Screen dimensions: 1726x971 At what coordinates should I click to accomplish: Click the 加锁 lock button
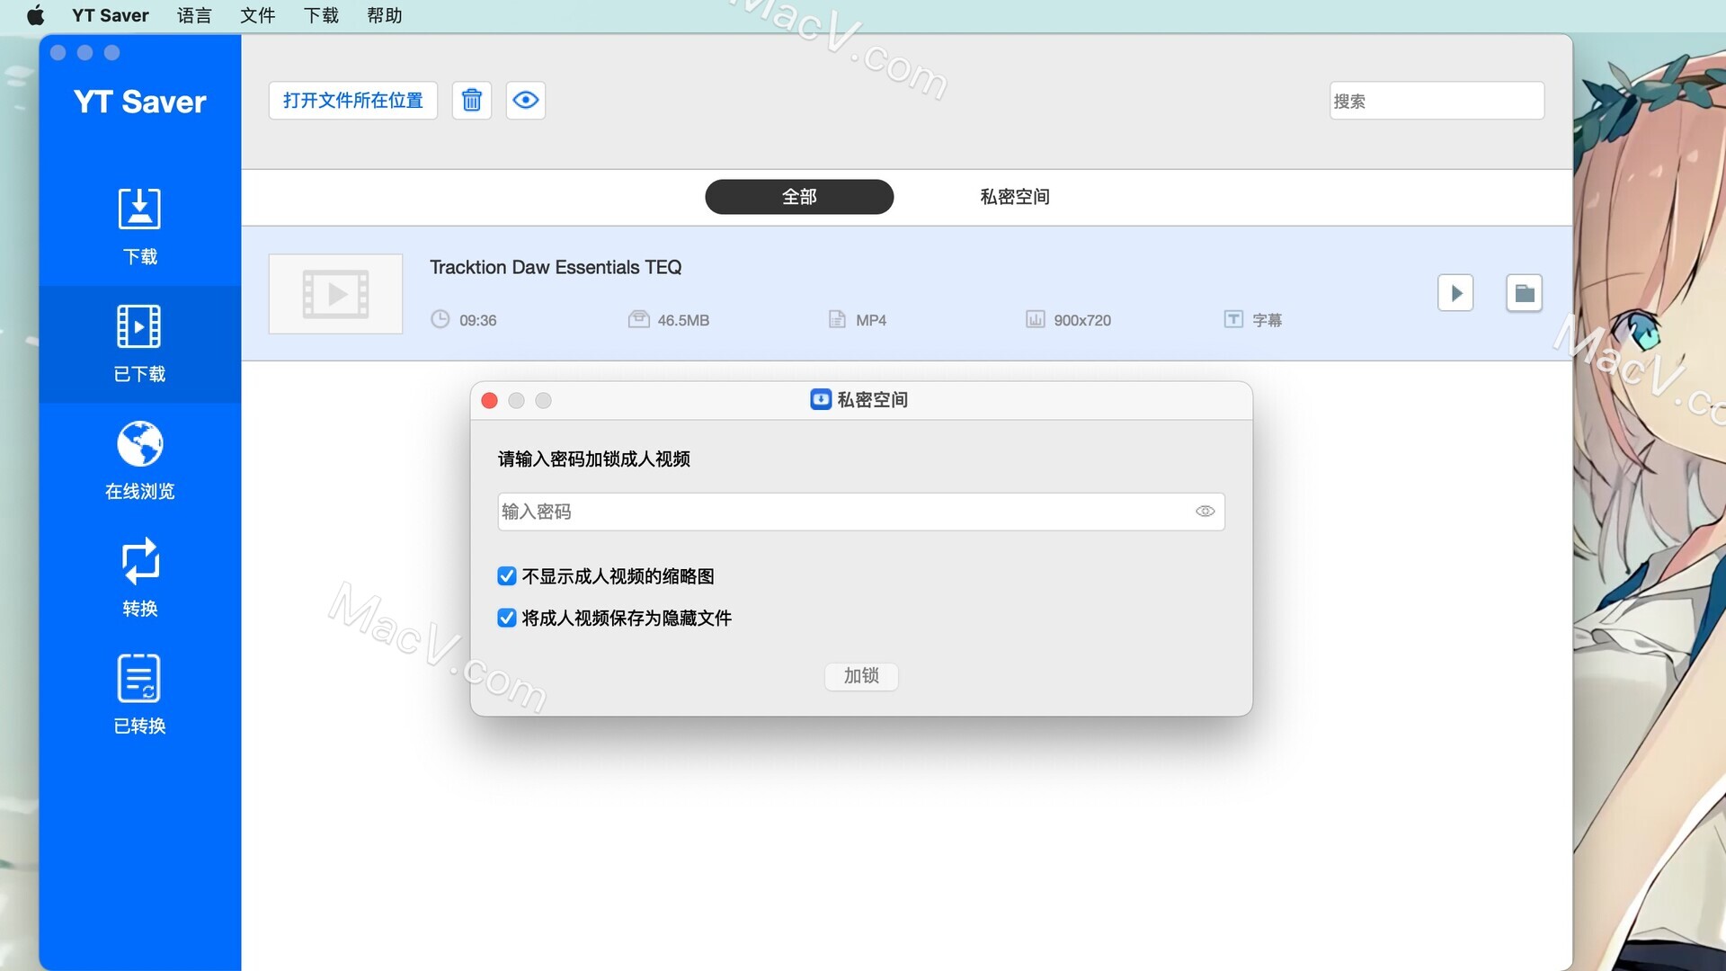(861, 676)
